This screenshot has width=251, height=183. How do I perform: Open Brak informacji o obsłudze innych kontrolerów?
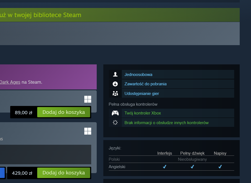166,122
